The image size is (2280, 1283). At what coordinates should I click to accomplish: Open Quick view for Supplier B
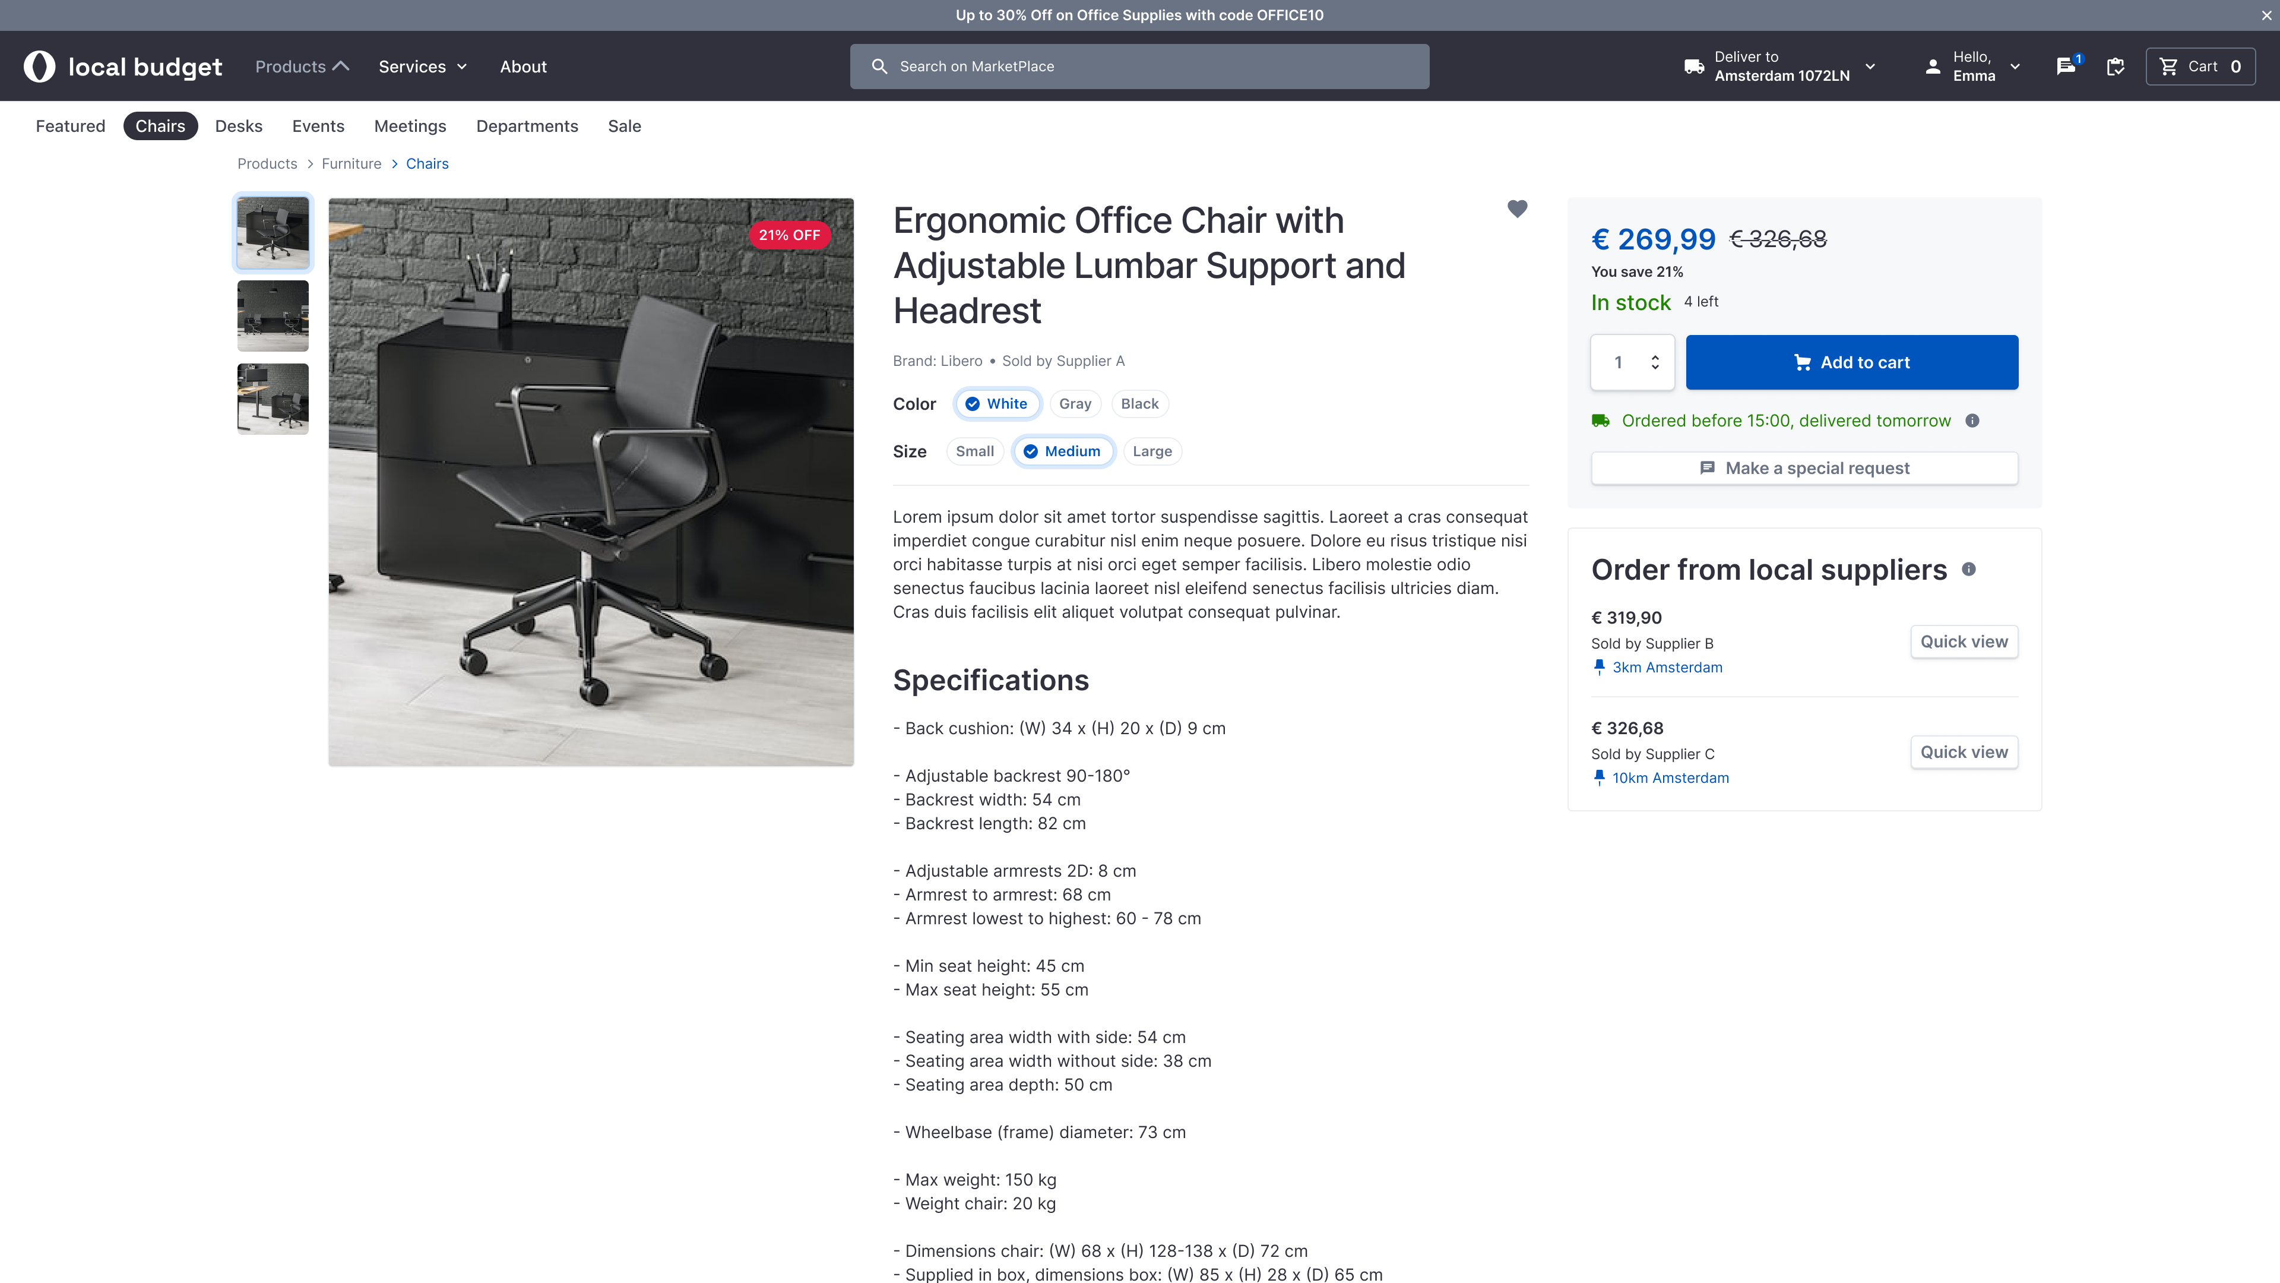1964,642
